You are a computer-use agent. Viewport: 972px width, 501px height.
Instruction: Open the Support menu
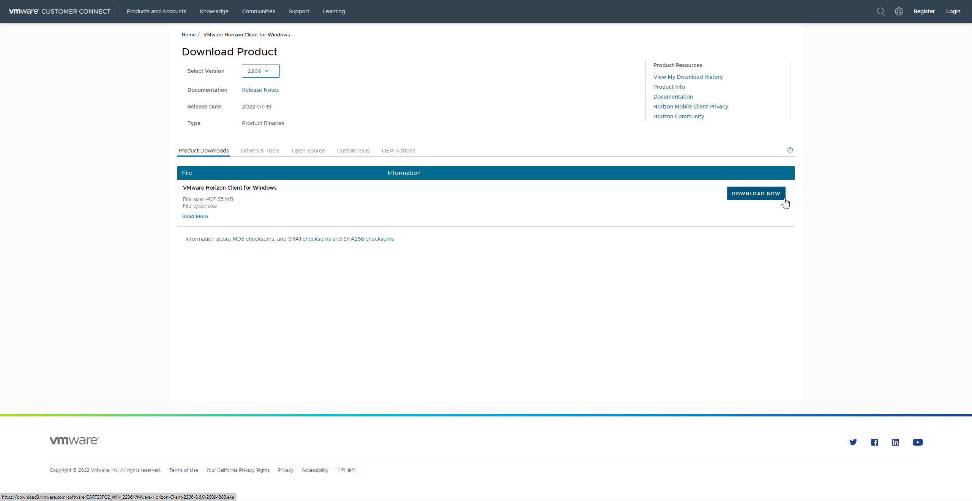298,11
